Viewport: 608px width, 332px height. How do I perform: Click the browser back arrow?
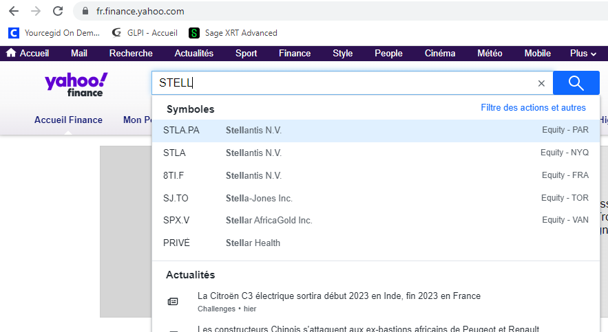(x=14, y=11)
